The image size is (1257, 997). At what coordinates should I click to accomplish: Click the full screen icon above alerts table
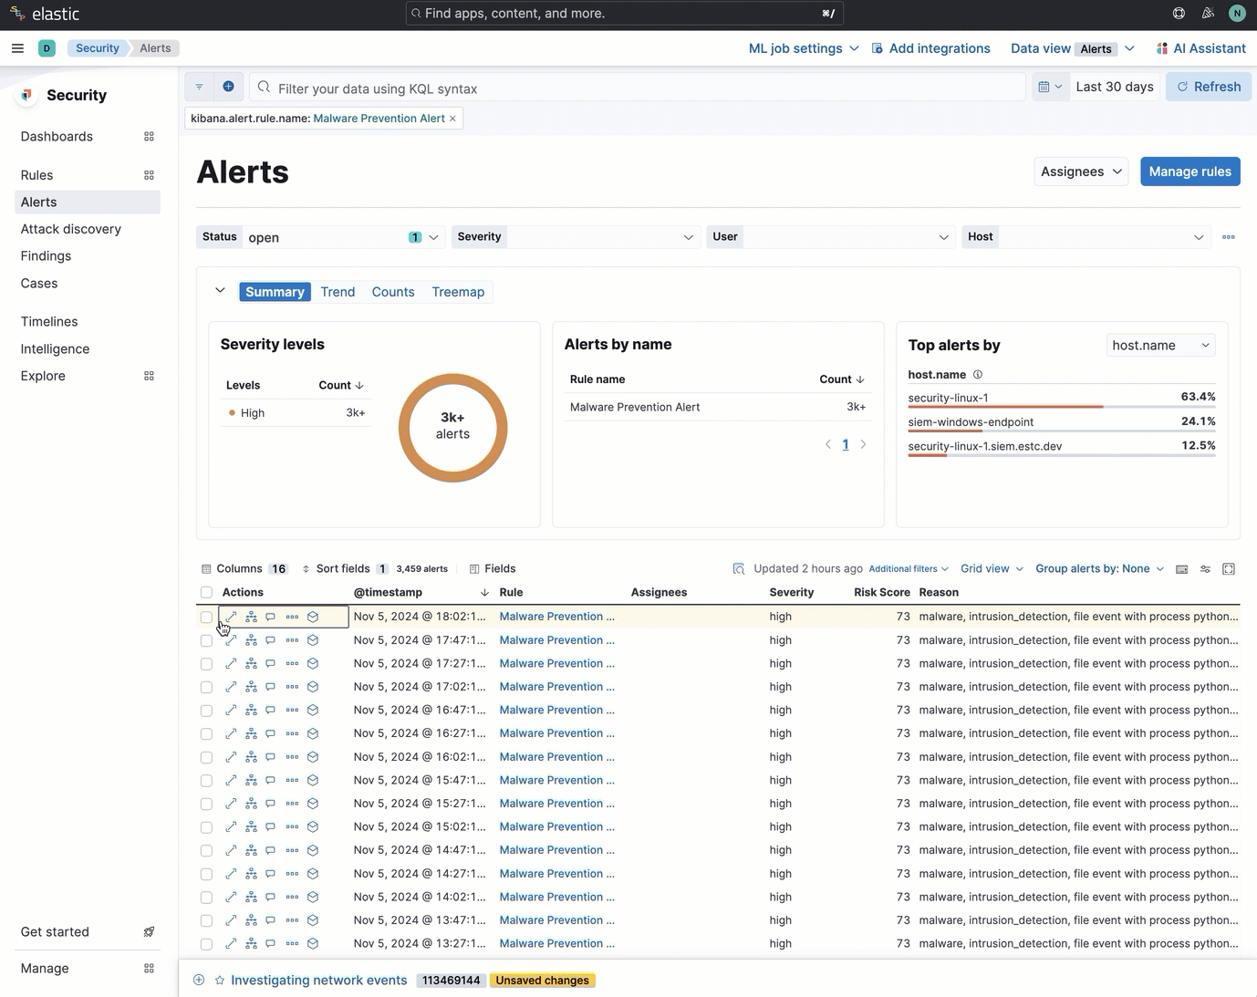1229,569
